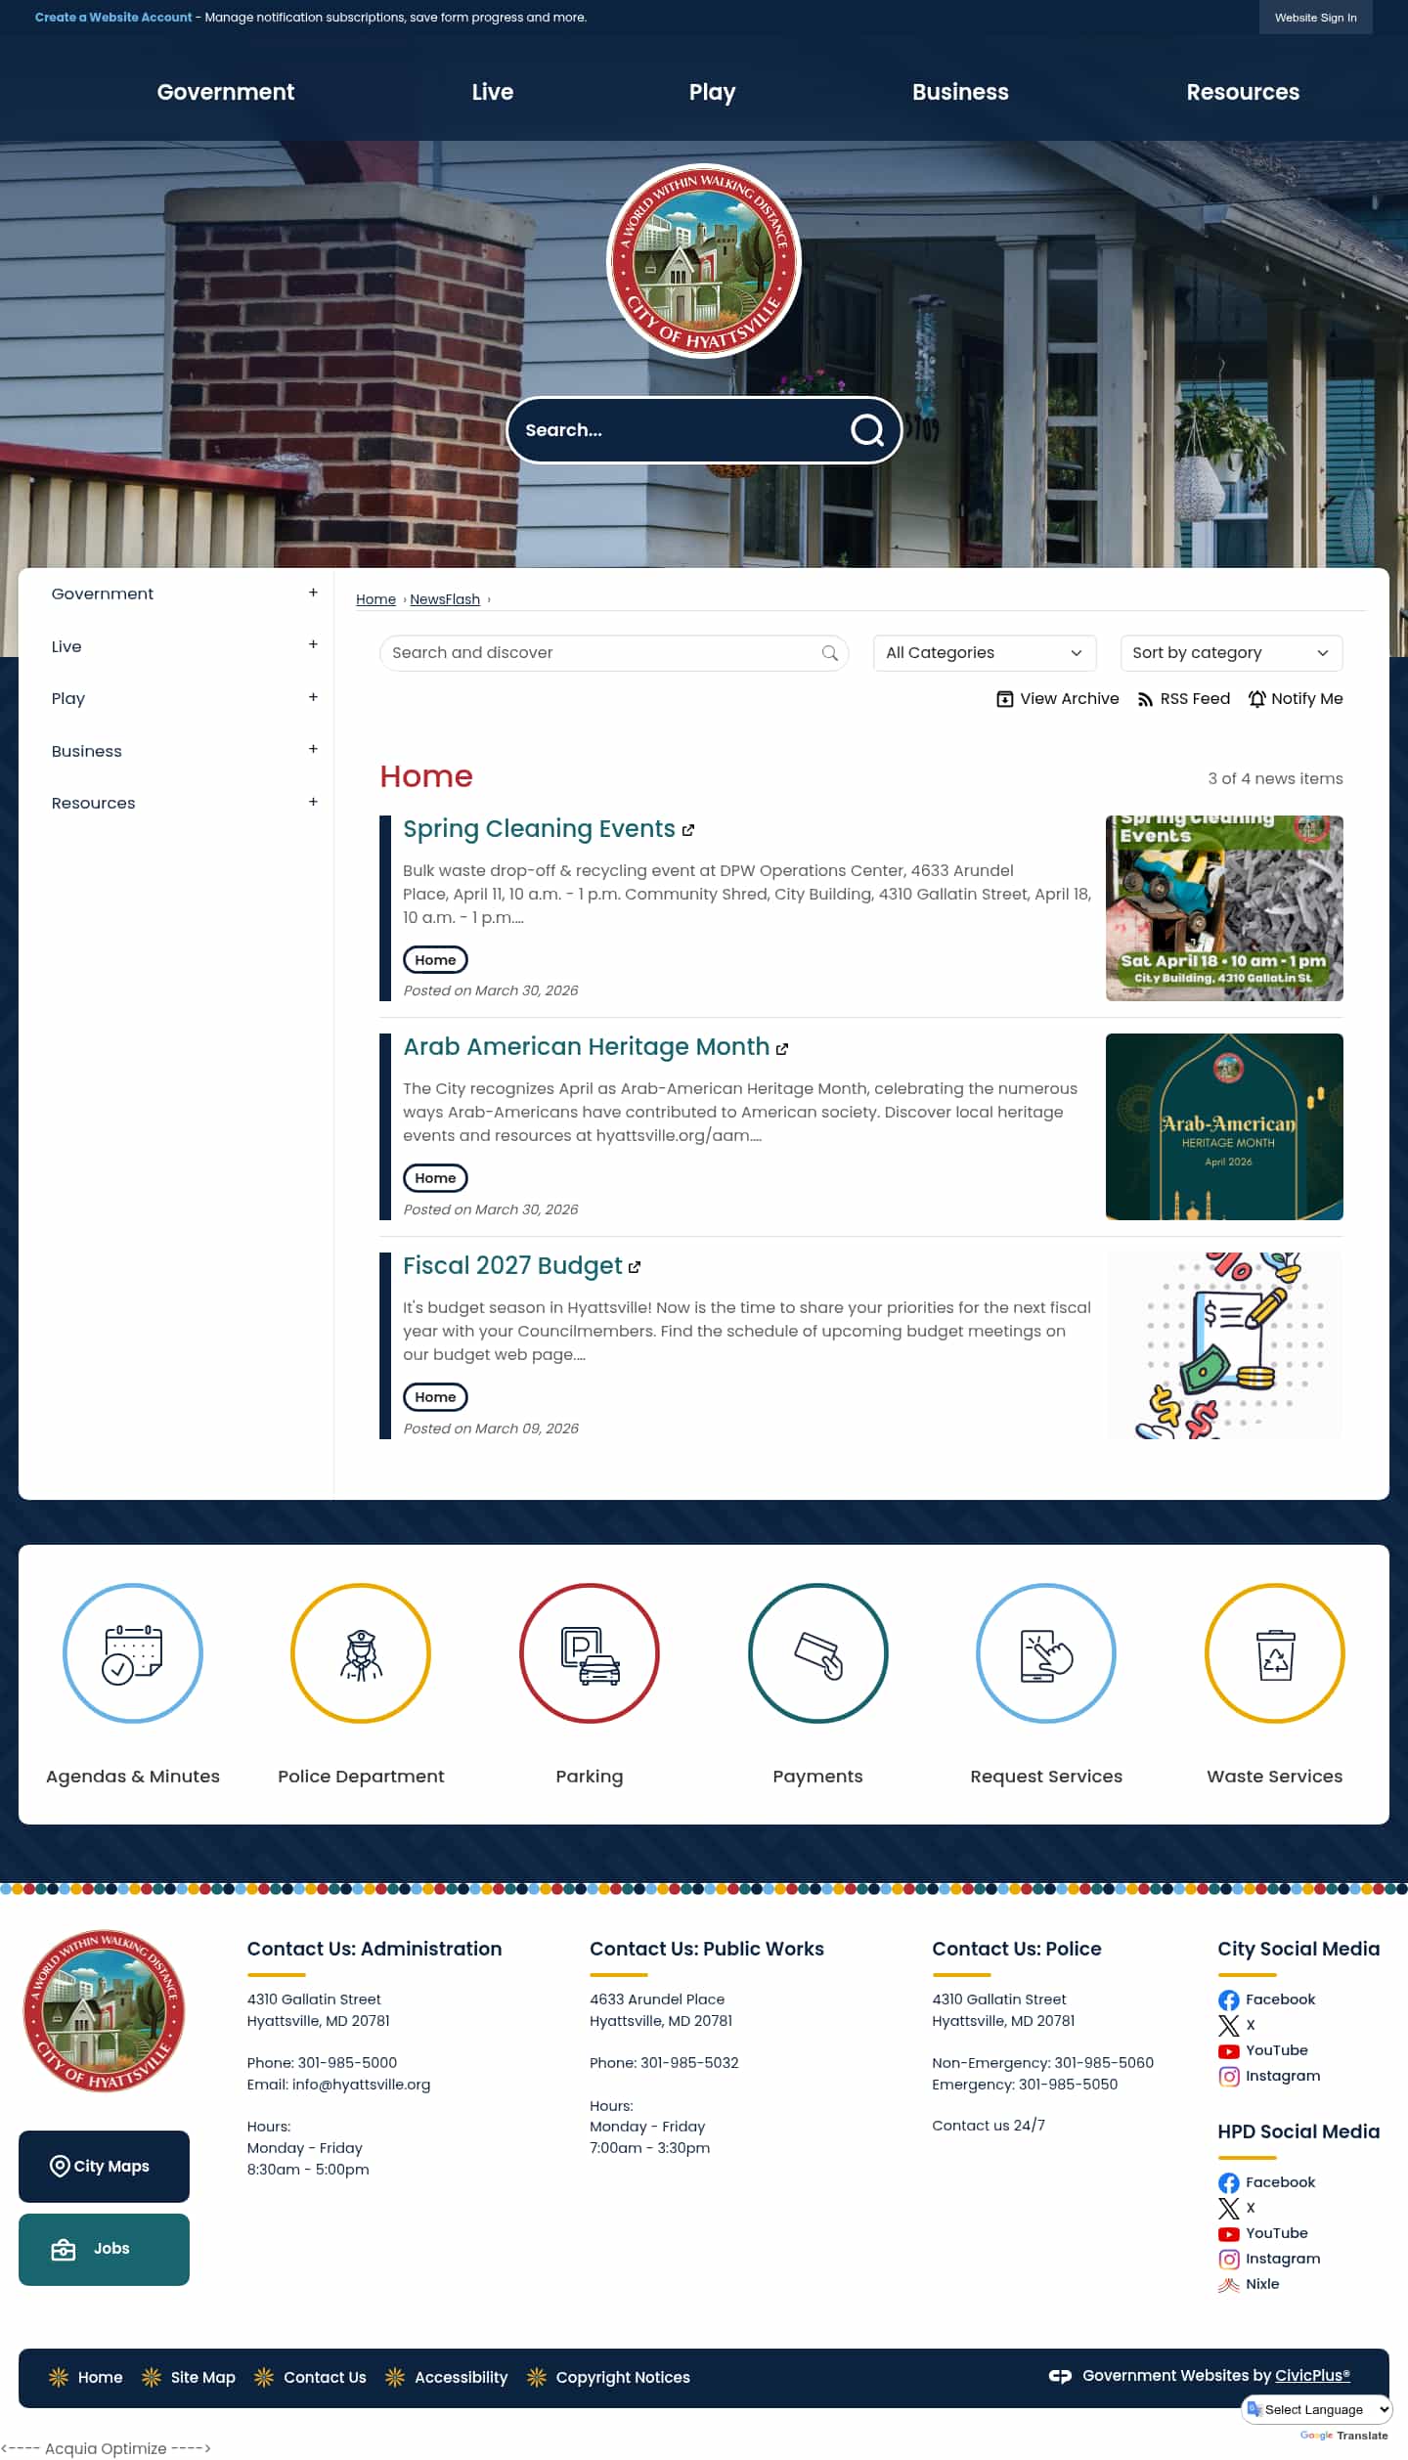Click the footer City of Hyattsville seal

pyautogui.click(x=104, y=2011)
